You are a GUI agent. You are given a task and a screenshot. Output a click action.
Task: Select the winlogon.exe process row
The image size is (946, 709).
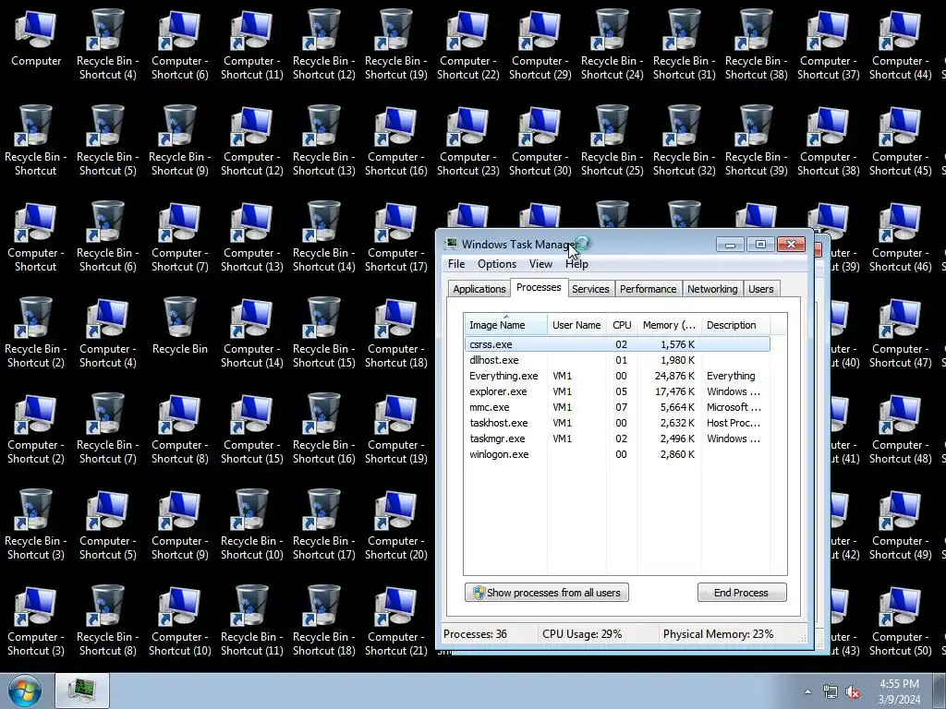(x=617, y=454)
